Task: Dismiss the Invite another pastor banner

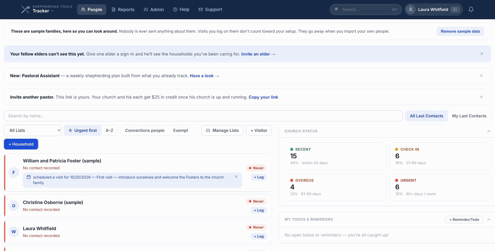Action: coord(481,97)
